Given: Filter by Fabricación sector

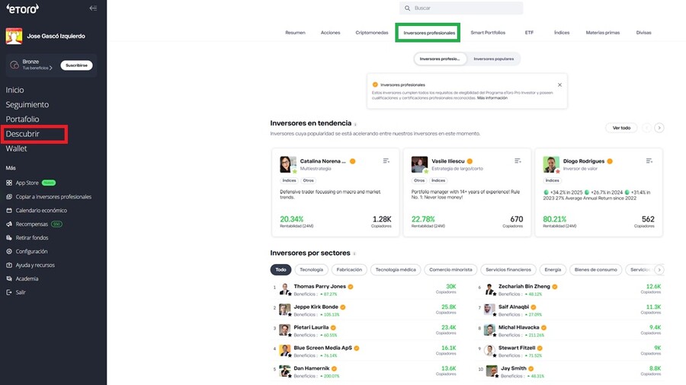Looking at the screenshot, I should coord(349,270).
